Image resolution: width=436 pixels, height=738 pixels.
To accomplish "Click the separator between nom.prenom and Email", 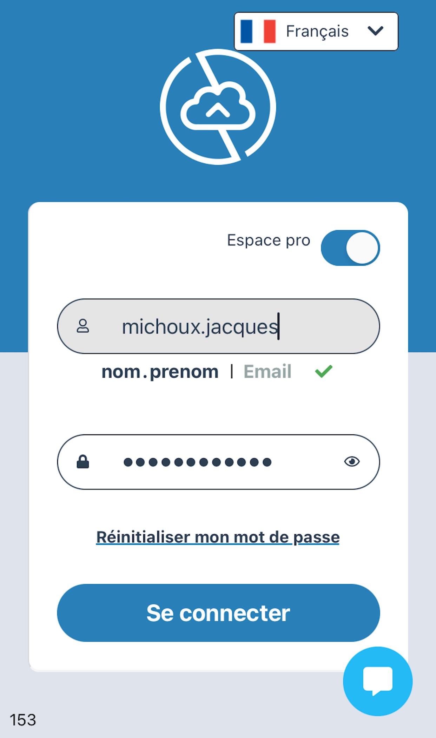I will coord(231,371).
